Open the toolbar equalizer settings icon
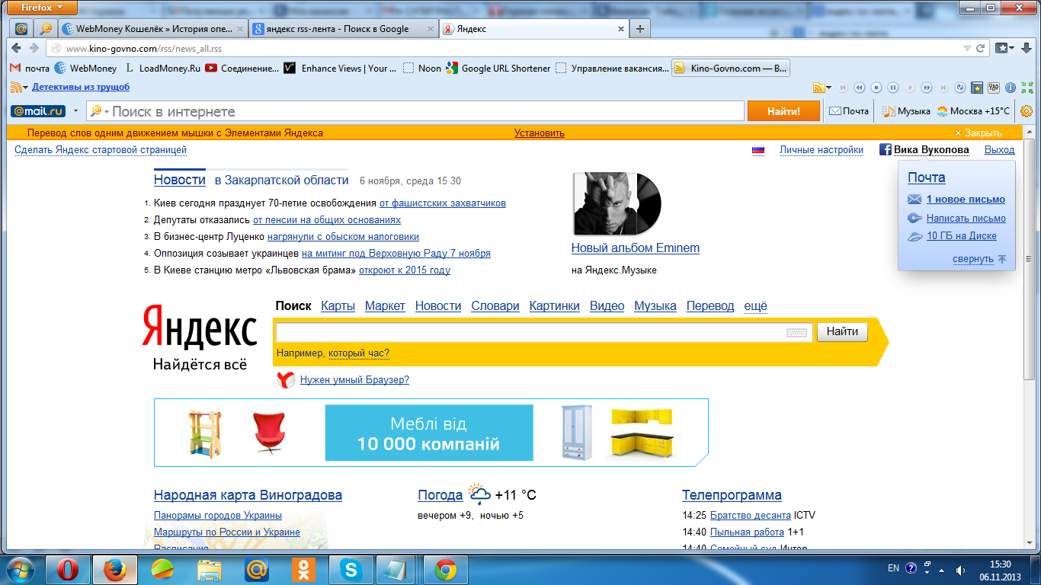The width and height of the screenshot is (1041, 585). click(994, 88)
